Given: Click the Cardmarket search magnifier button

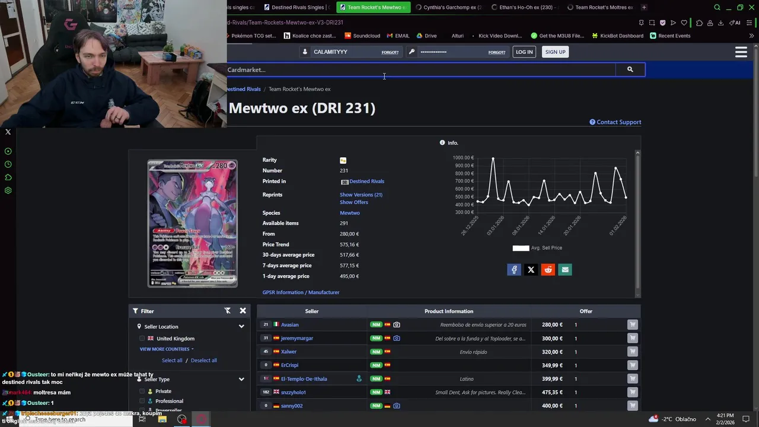Looking at the screenshot, I should click(630, 69).
